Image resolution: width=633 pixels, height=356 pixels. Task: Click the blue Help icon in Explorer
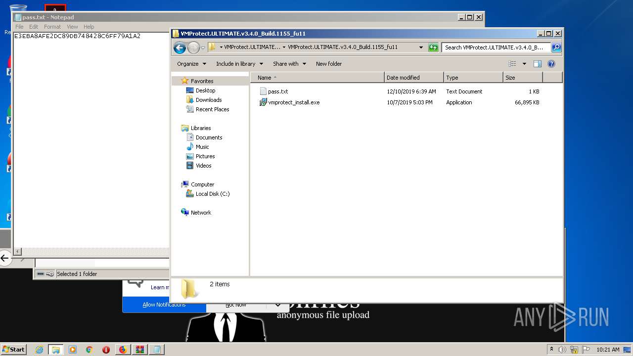pos(551,64)
